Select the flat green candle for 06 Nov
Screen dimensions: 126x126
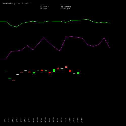(10, 78)
